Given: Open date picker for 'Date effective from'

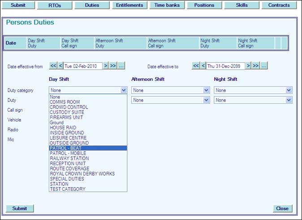Looking at the screenshot, I should [x=121, y=66].
